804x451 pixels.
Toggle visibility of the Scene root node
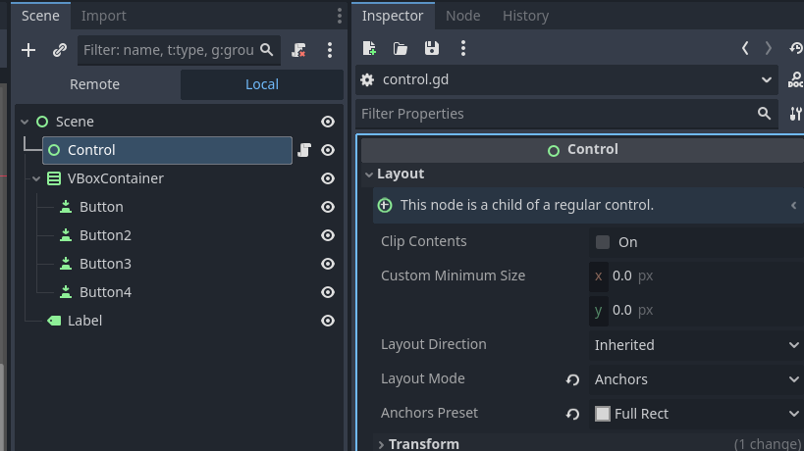pyautogui.click(x=328, y=122)
